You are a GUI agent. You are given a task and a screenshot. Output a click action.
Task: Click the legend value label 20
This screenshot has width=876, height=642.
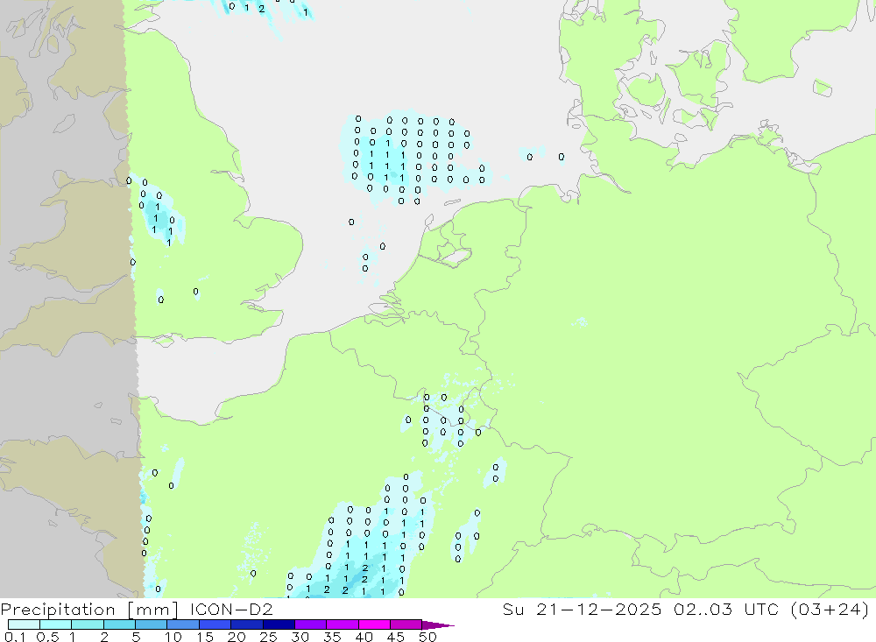tap(237, 637)
